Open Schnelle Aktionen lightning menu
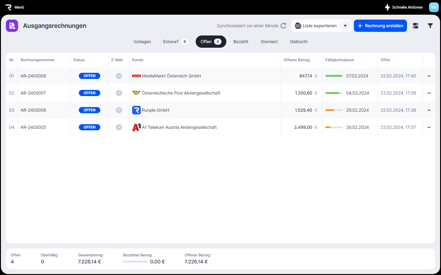This screenshot has width=441, height=275. coord(404,7)
